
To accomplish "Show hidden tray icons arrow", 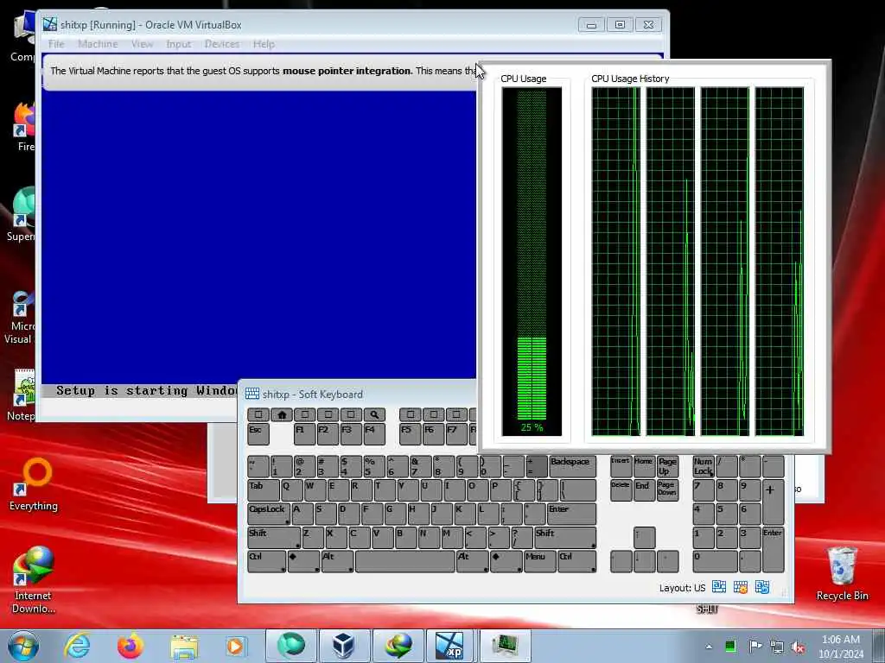I will [x=709, y=646].
